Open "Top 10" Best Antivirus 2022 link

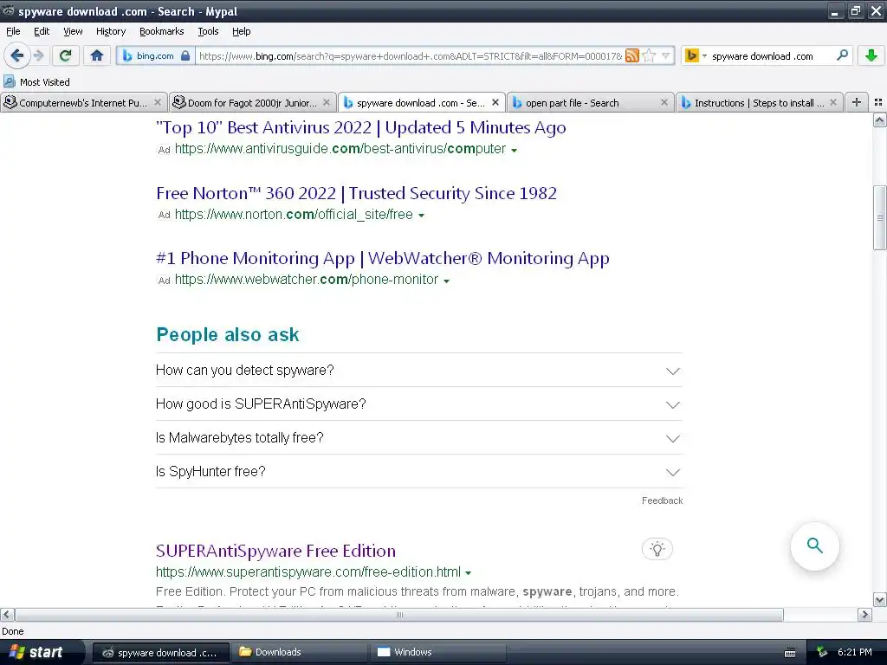point(361,128)
